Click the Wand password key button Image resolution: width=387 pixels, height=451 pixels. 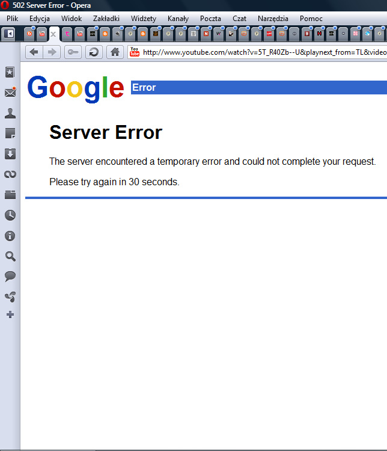73,52
